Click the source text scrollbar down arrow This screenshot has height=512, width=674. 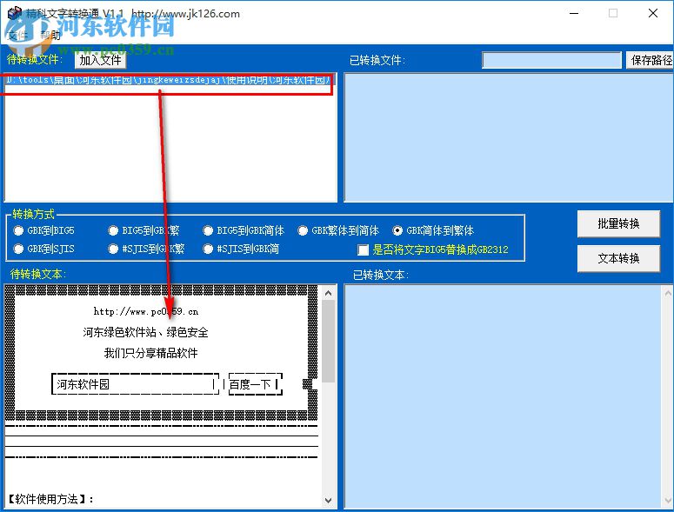(x=329, y=501)
